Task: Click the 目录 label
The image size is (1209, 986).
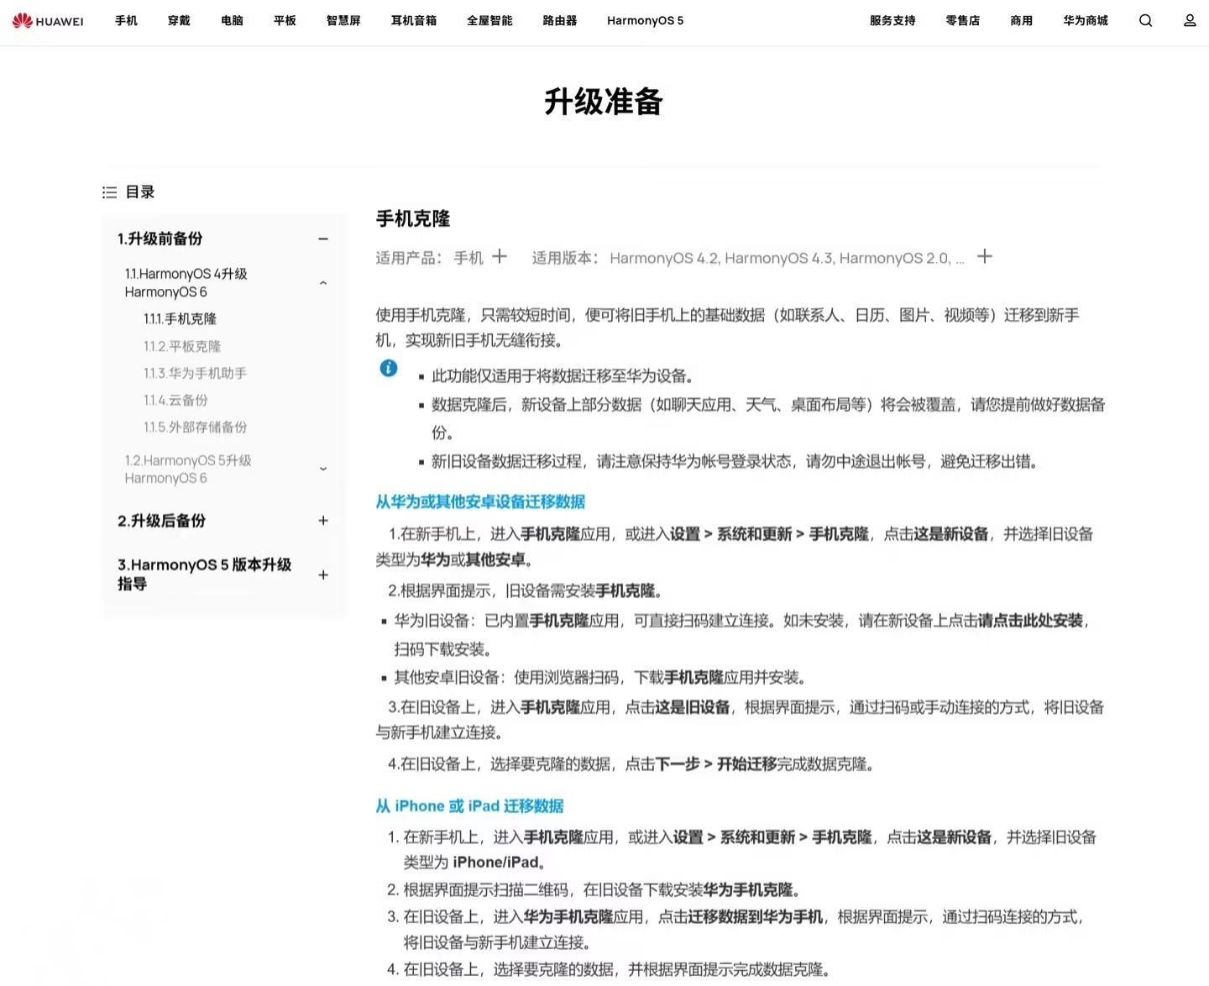Action: 140,192
